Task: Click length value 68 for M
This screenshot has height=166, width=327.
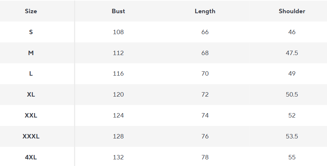Action: pos(205,53)
